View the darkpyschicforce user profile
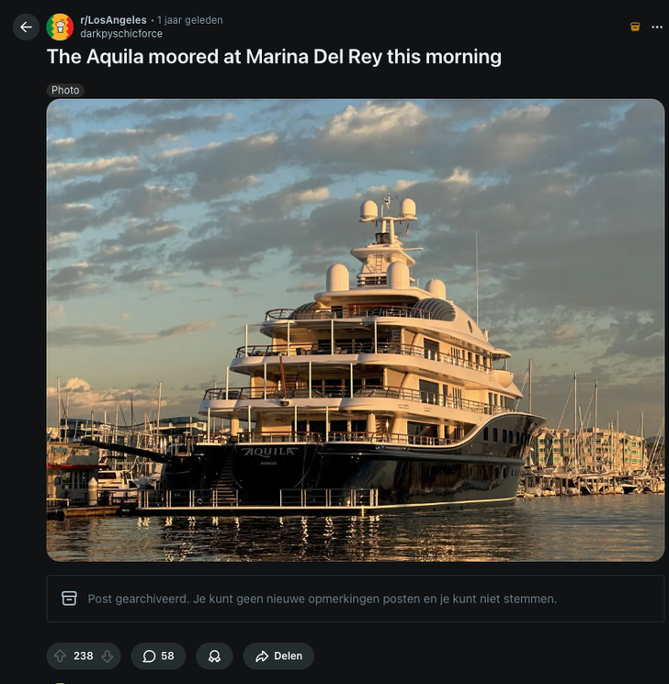 point(121,34)
